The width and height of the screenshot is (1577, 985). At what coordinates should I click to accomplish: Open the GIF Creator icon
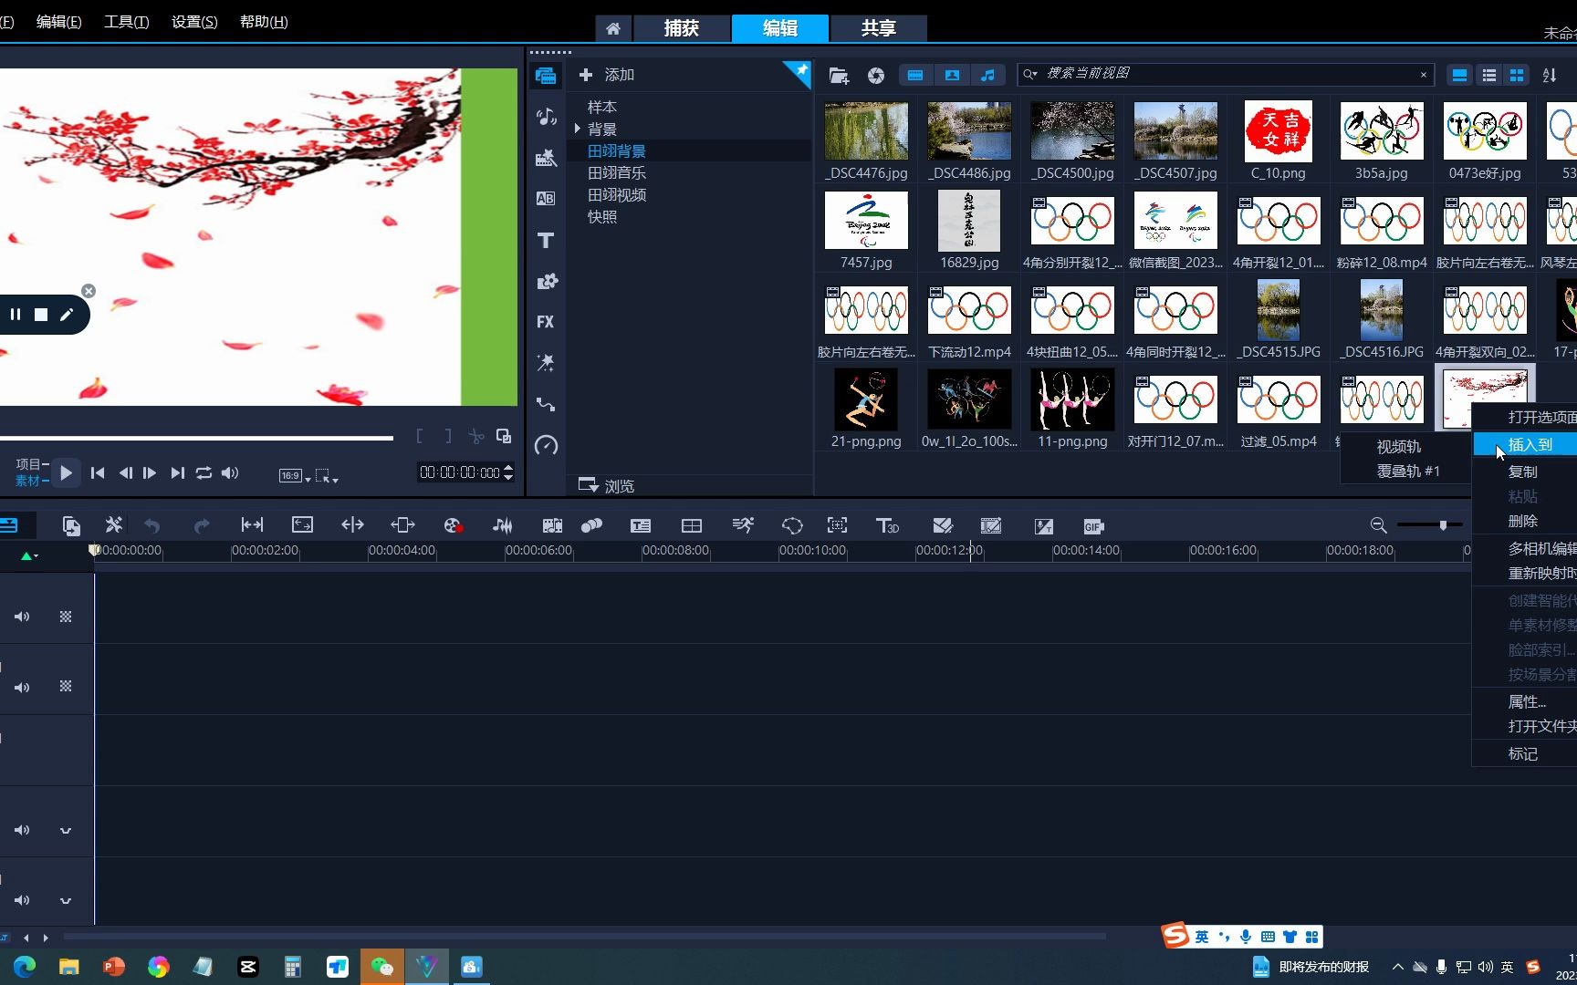point(1093,526)
